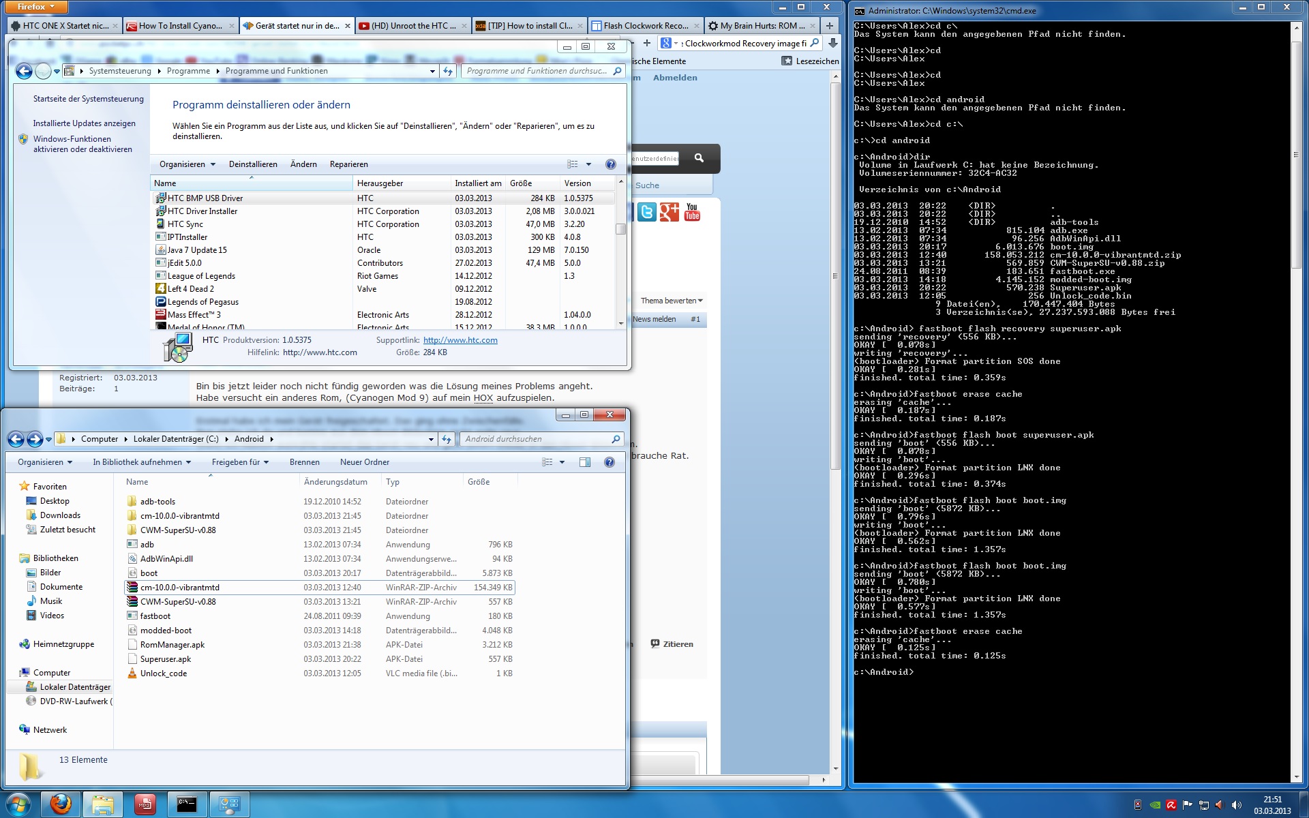Click Zitieren on forum post
The image size is (1309, 818).
point(672,644)
